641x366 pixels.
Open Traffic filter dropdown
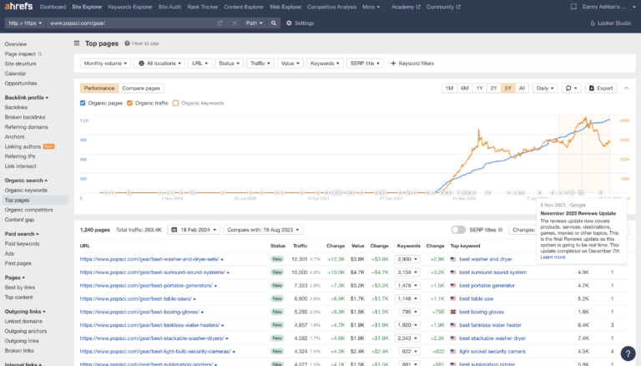260,64
